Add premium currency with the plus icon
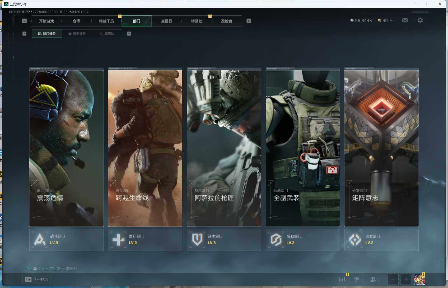Screen dimensions: 448x288 [x=391, y=20]
